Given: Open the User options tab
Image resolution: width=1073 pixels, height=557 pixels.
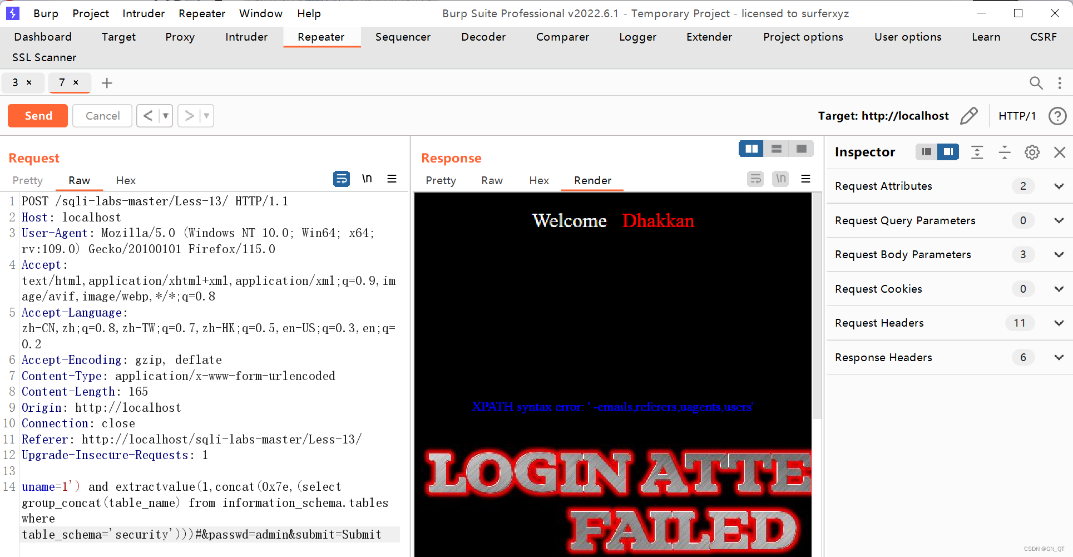Looking at the screenshot, I should (x=908, y=37).
